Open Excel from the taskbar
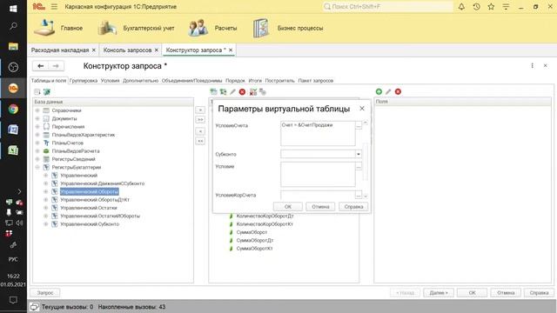The image size is (557, 313). [13, 150]
